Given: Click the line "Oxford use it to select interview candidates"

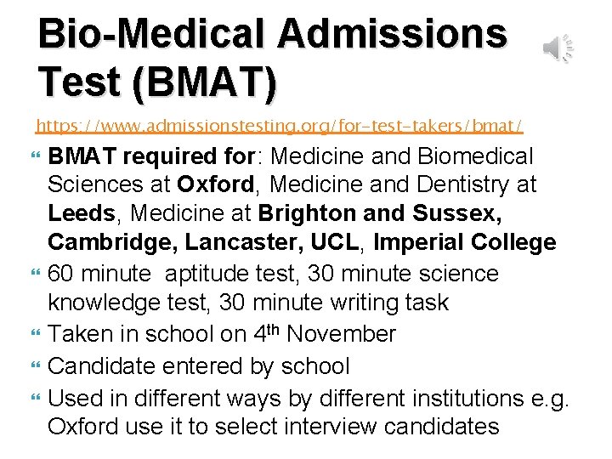Looking at the screenshot, I should [x=273, y=425].
